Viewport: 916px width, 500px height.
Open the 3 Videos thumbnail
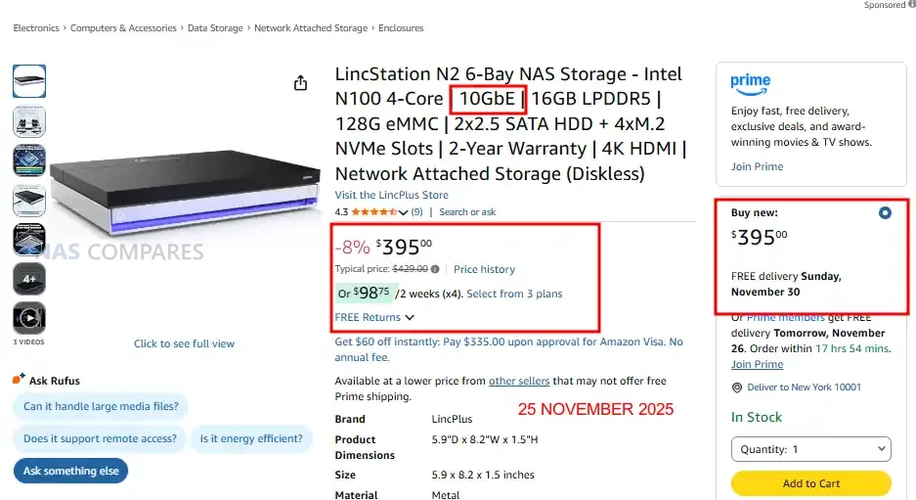28,318
